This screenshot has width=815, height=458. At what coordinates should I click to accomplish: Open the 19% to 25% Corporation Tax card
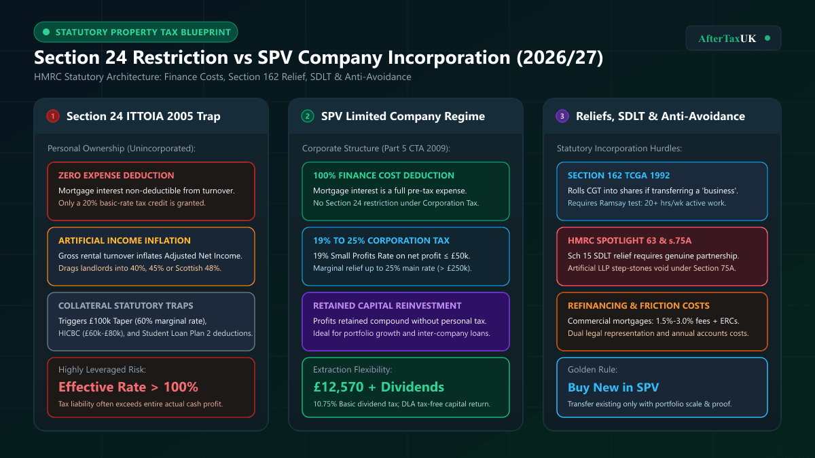coord(405,256)
